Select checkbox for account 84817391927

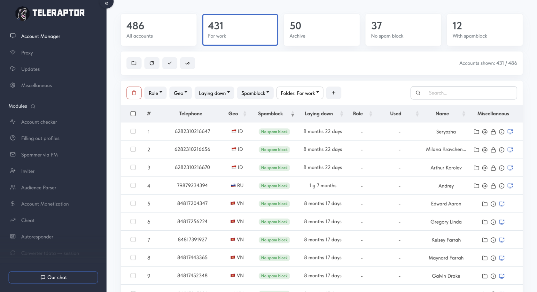coord(133,240)
